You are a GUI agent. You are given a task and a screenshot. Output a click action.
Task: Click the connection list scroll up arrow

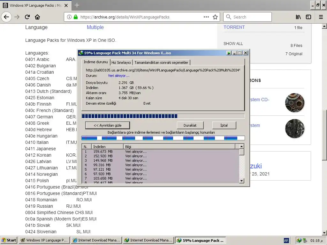(x=241, y=146)
